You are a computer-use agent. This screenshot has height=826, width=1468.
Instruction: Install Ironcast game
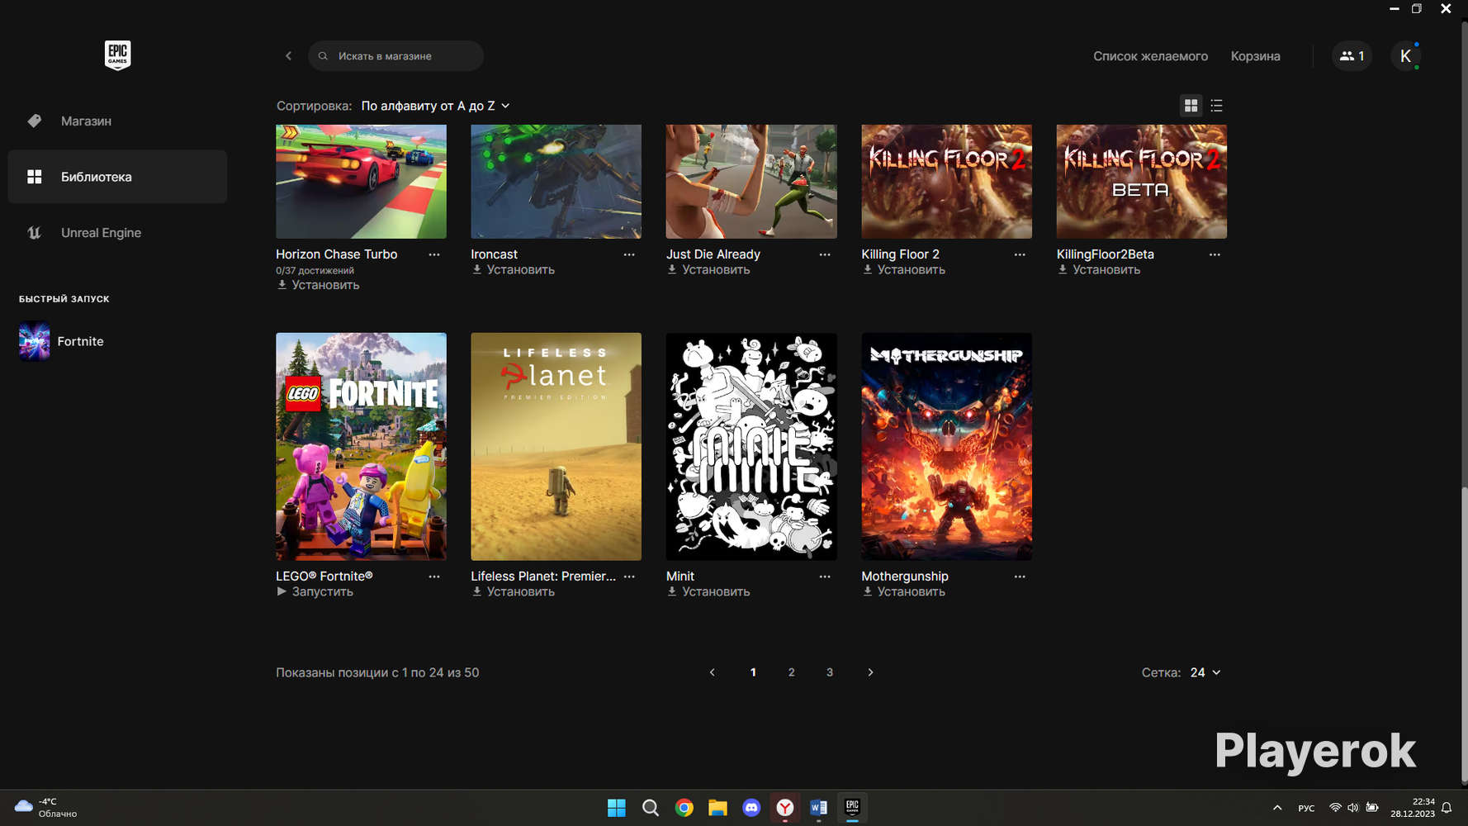point(513,270)
